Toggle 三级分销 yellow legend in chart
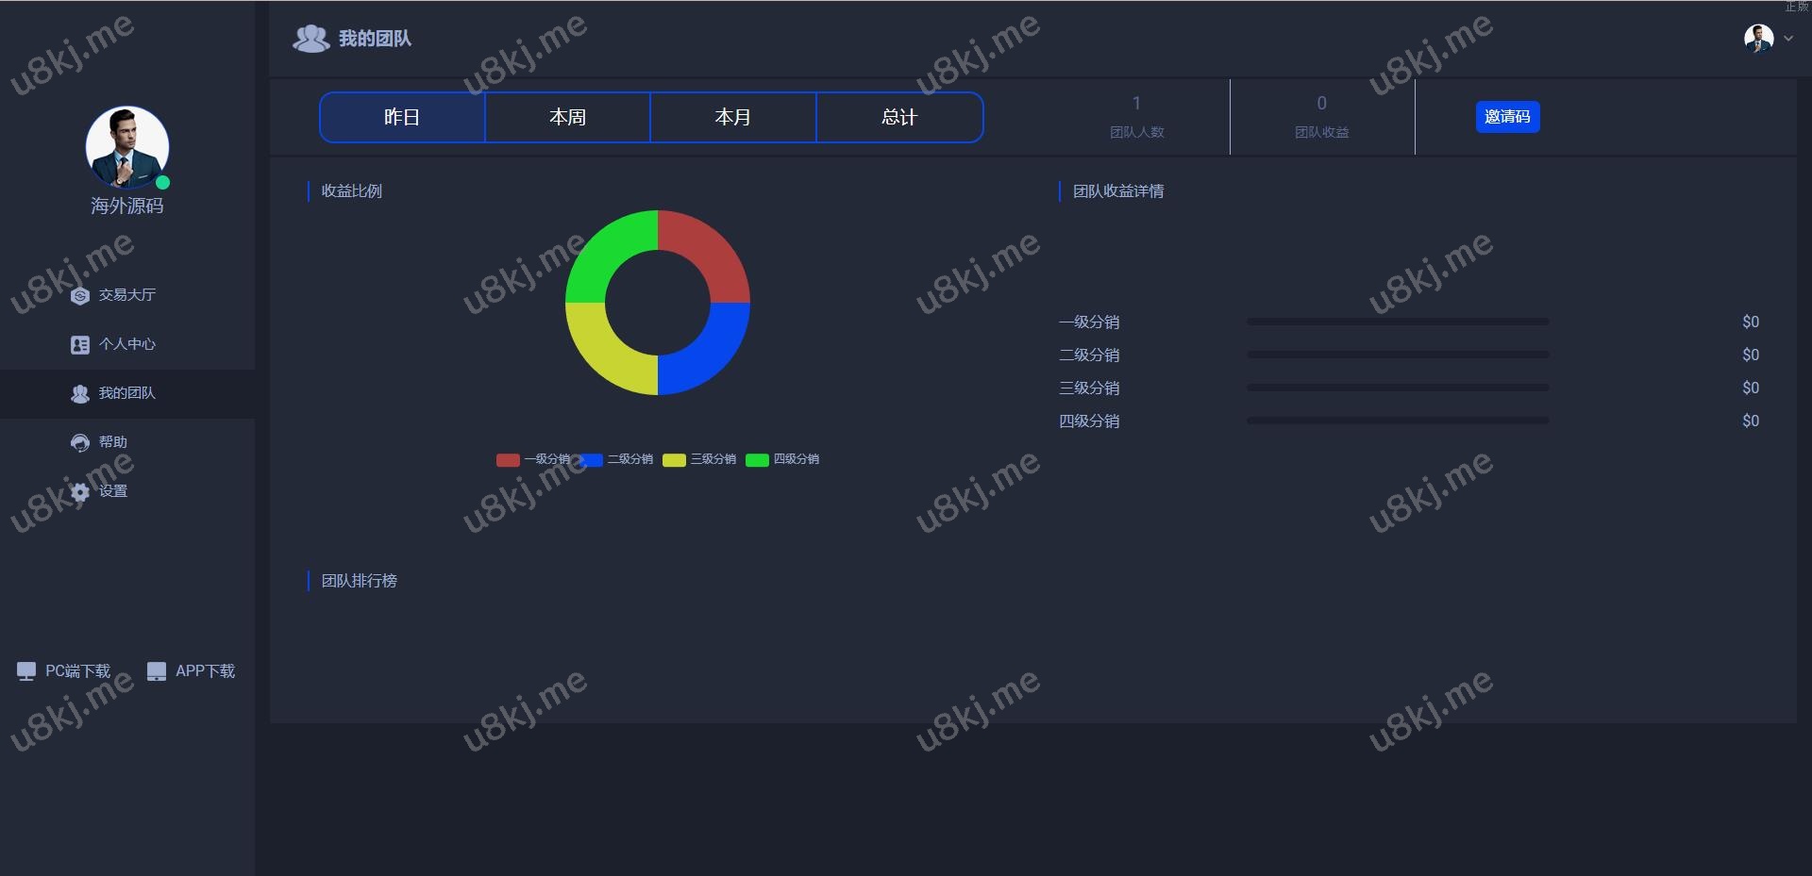Screen dimensions: 1812x876 [x=674, y=460]
